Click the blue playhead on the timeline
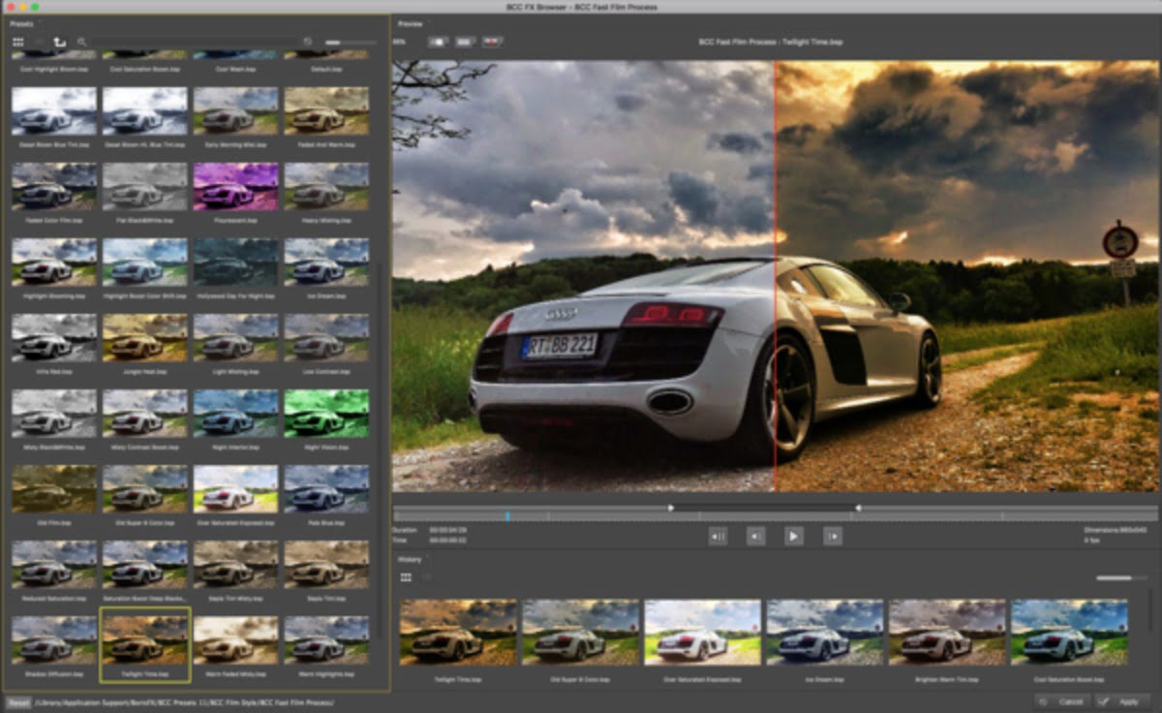 [506, 516]
